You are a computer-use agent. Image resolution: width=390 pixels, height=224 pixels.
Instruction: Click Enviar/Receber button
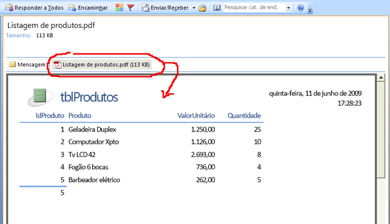pos(165,8)
